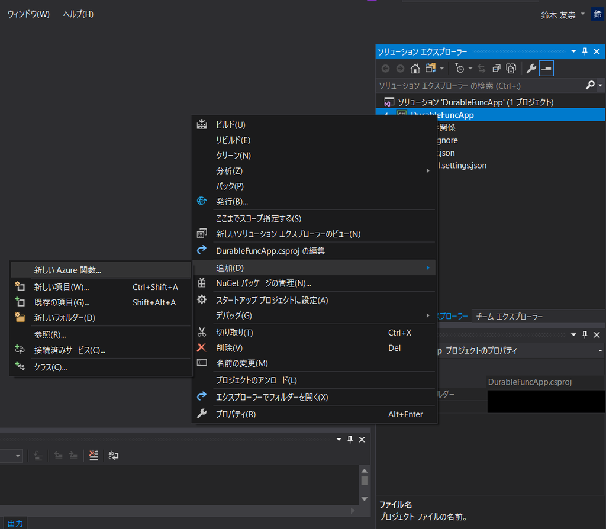Click the wrench Properties icon in Solution Explorer toolbar
Screen dimensions: 606x529
[x=531, y=69]
